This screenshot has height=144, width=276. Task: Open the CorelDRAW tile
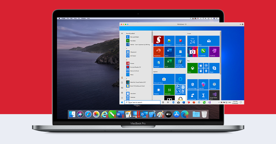click(x=203, y=52)
